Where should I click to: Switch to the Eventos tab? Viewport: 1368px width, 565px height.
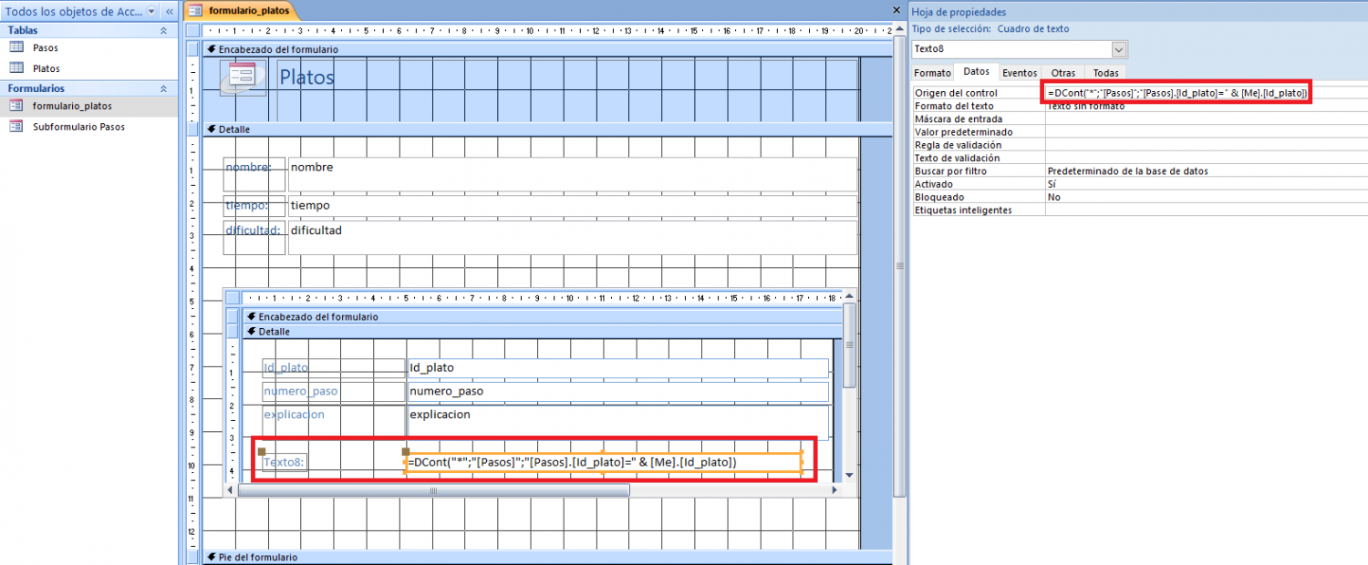pos(1020,72)
